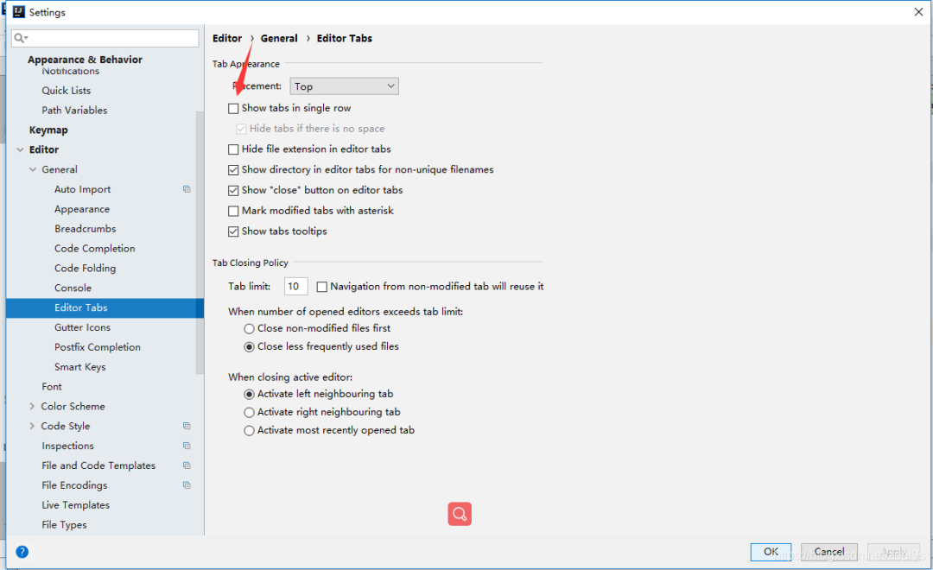Open Quick Lists settings page
933x570 pixels.
(66, 91)
